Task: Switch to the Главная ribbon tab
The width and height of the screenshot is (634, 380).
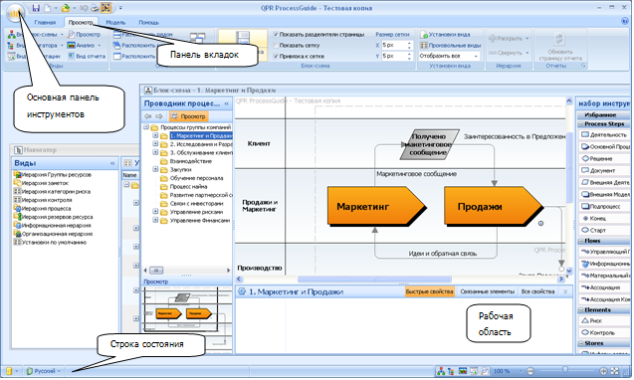Action: [45, 23]
